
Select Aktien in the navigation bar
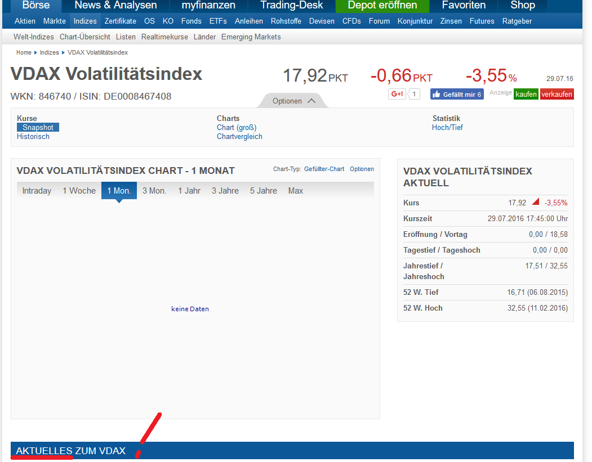25,21
